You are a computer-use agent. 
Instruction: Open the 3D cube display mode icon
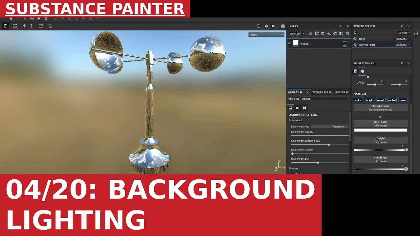pyautogui.click(x=266, y=26)
